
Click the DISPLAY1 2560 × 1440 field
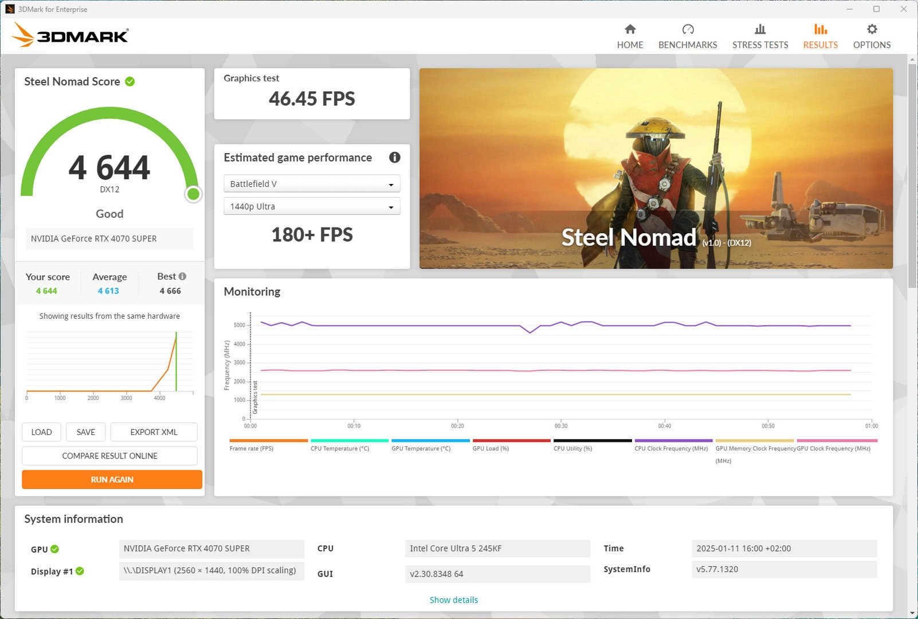[x=211, y=570]
